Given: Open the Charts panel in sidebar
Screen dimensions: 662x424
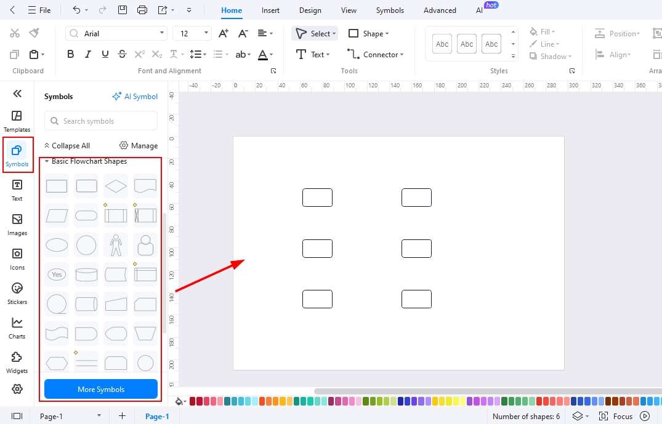Looking at the screenshot, I should point(17,326).
